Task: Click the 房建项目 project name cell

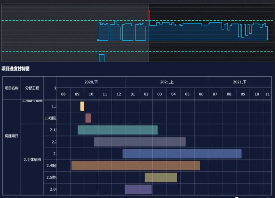Action: (x=12, y=136)
